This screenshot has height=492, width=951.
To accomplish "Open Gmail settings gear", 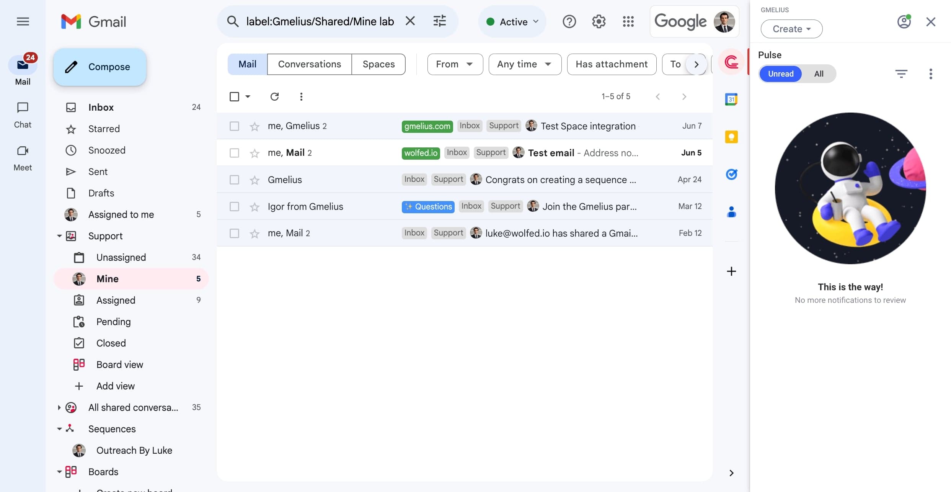I will tap(599, 21).
